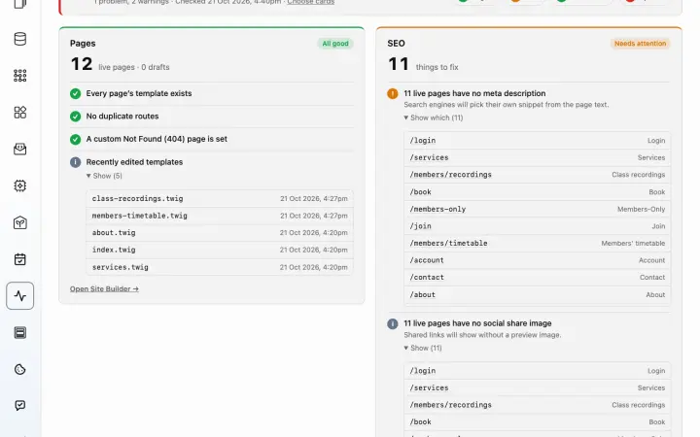This screenshot has height=437, width=700.
Task: Select class-recordings.twig template row
Action: click(x=220, y=198)
